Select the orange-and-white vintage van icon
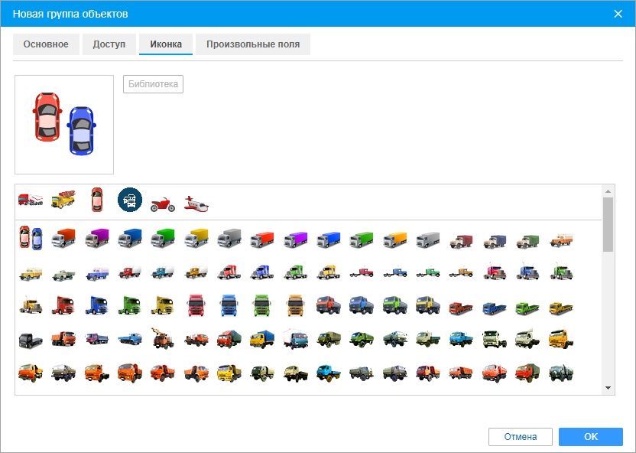The width and height of the screenshot is (636, 453). [561, 240]
